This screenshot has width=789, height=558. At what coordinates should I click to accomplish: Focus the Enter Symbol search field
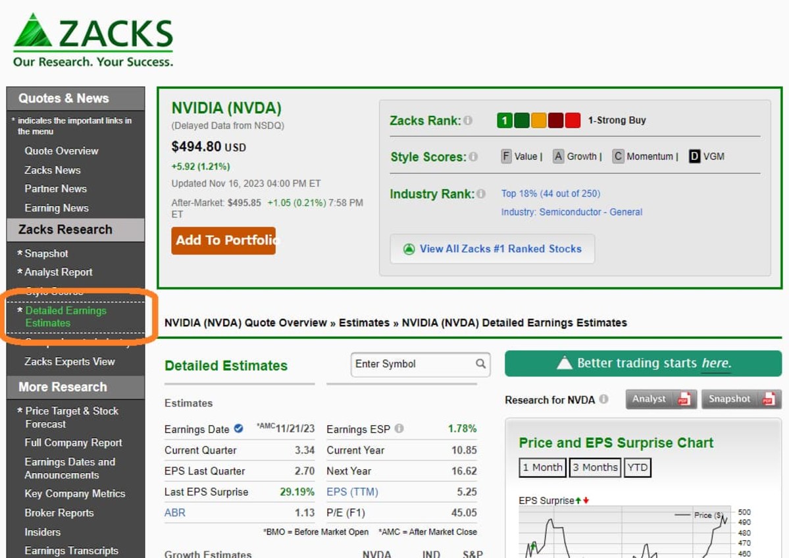420,365
